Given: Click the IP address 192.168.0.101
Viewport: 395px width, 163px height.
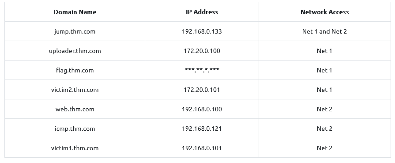Looking at the screenshot, I should [202, 148].
